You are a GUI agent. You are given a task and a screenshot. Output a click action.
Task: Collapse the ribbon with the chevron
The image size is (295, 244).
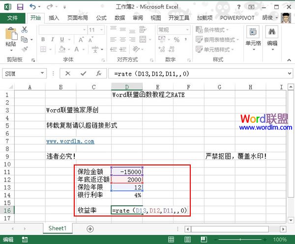[x=289, y=60]
